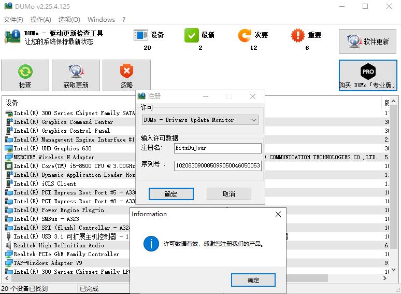Open the DUMo - Drivers Update Monitor dropdown
This screenshot has width=401, height=294.
click(200, 120)
